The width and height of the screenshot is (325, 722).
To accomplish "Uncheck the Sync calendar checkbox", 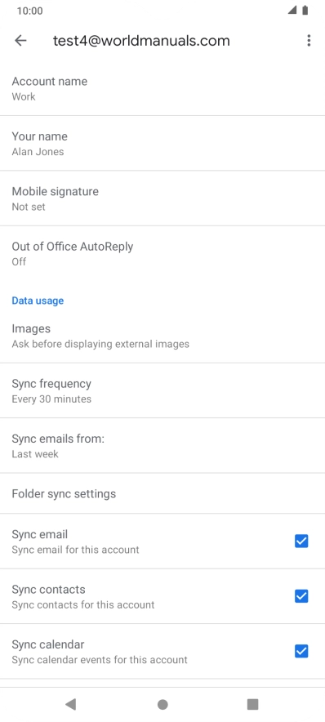I will coord(301,651).
